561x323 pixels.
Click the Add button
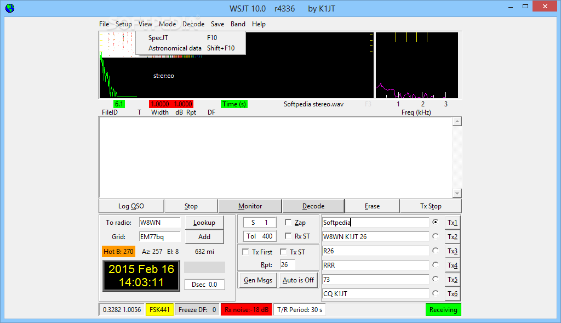(204, 237)
